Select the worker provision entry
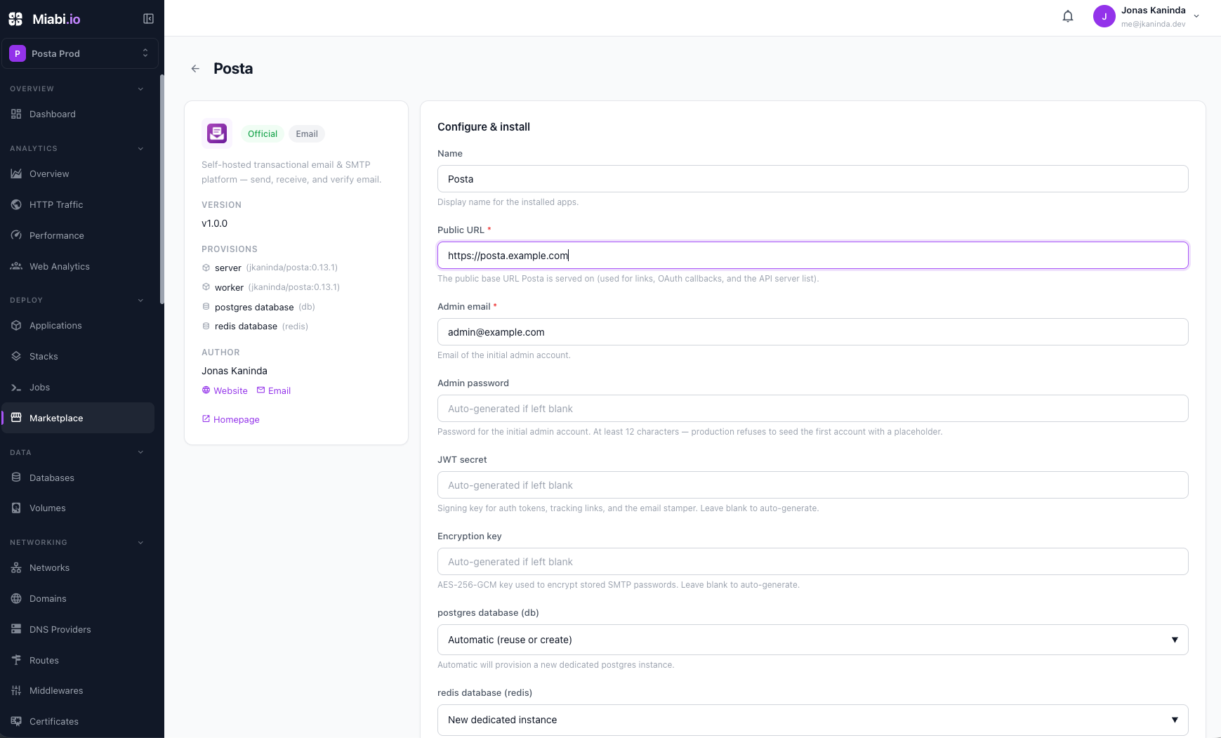 click(271, 287)
